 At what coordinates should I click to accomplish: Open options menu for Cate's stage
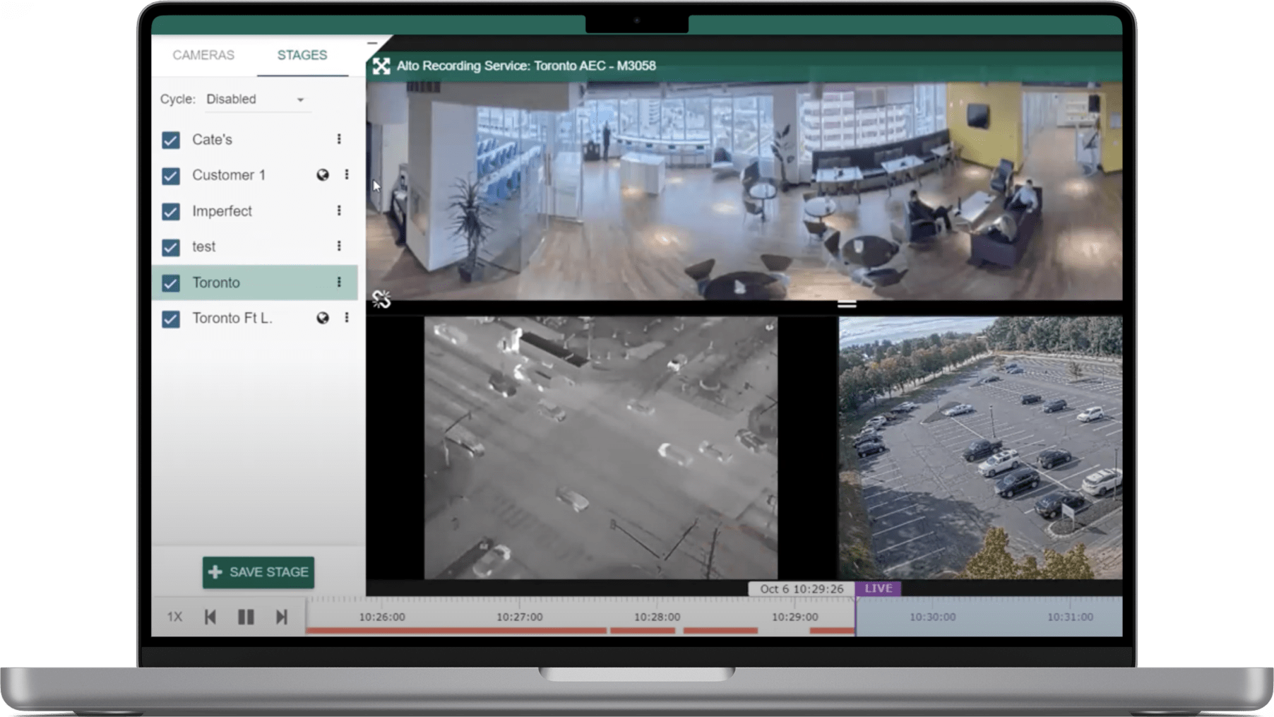pyautogui.click(x=339, y=139)
